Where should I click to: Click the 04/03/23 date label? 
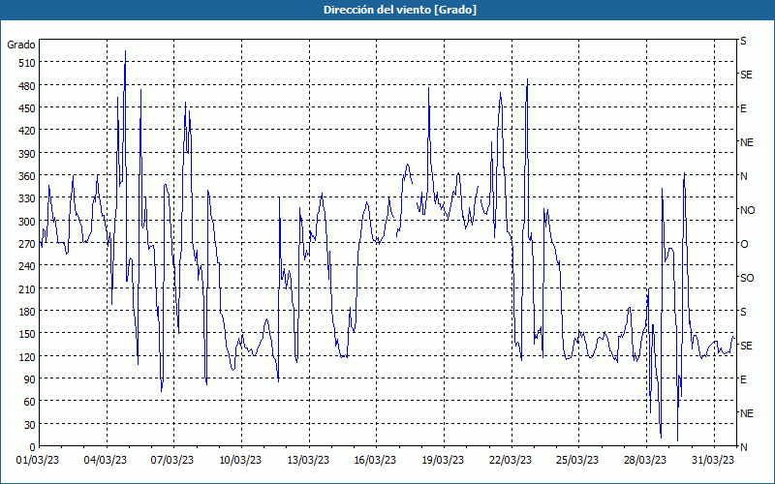point(106,461)
